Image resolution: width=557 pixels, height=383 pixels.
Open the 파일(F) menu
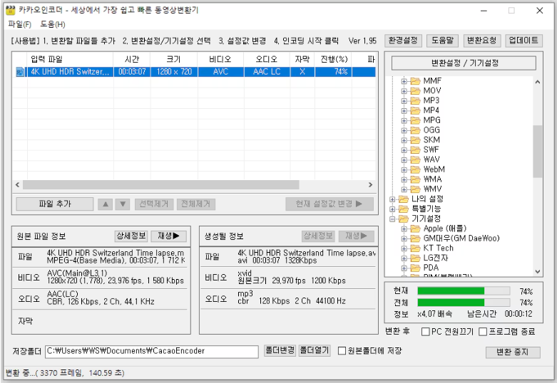tap(19, 24)
